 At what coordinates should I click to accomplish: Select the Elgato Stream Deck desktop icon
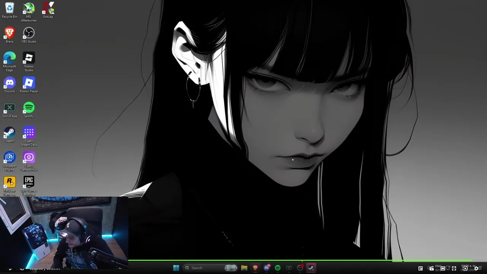pos(29,137)
